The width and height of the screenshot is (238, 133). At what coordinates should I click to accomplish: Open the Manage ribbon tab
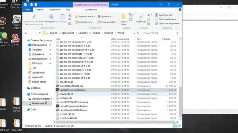[x=91, y=10]
